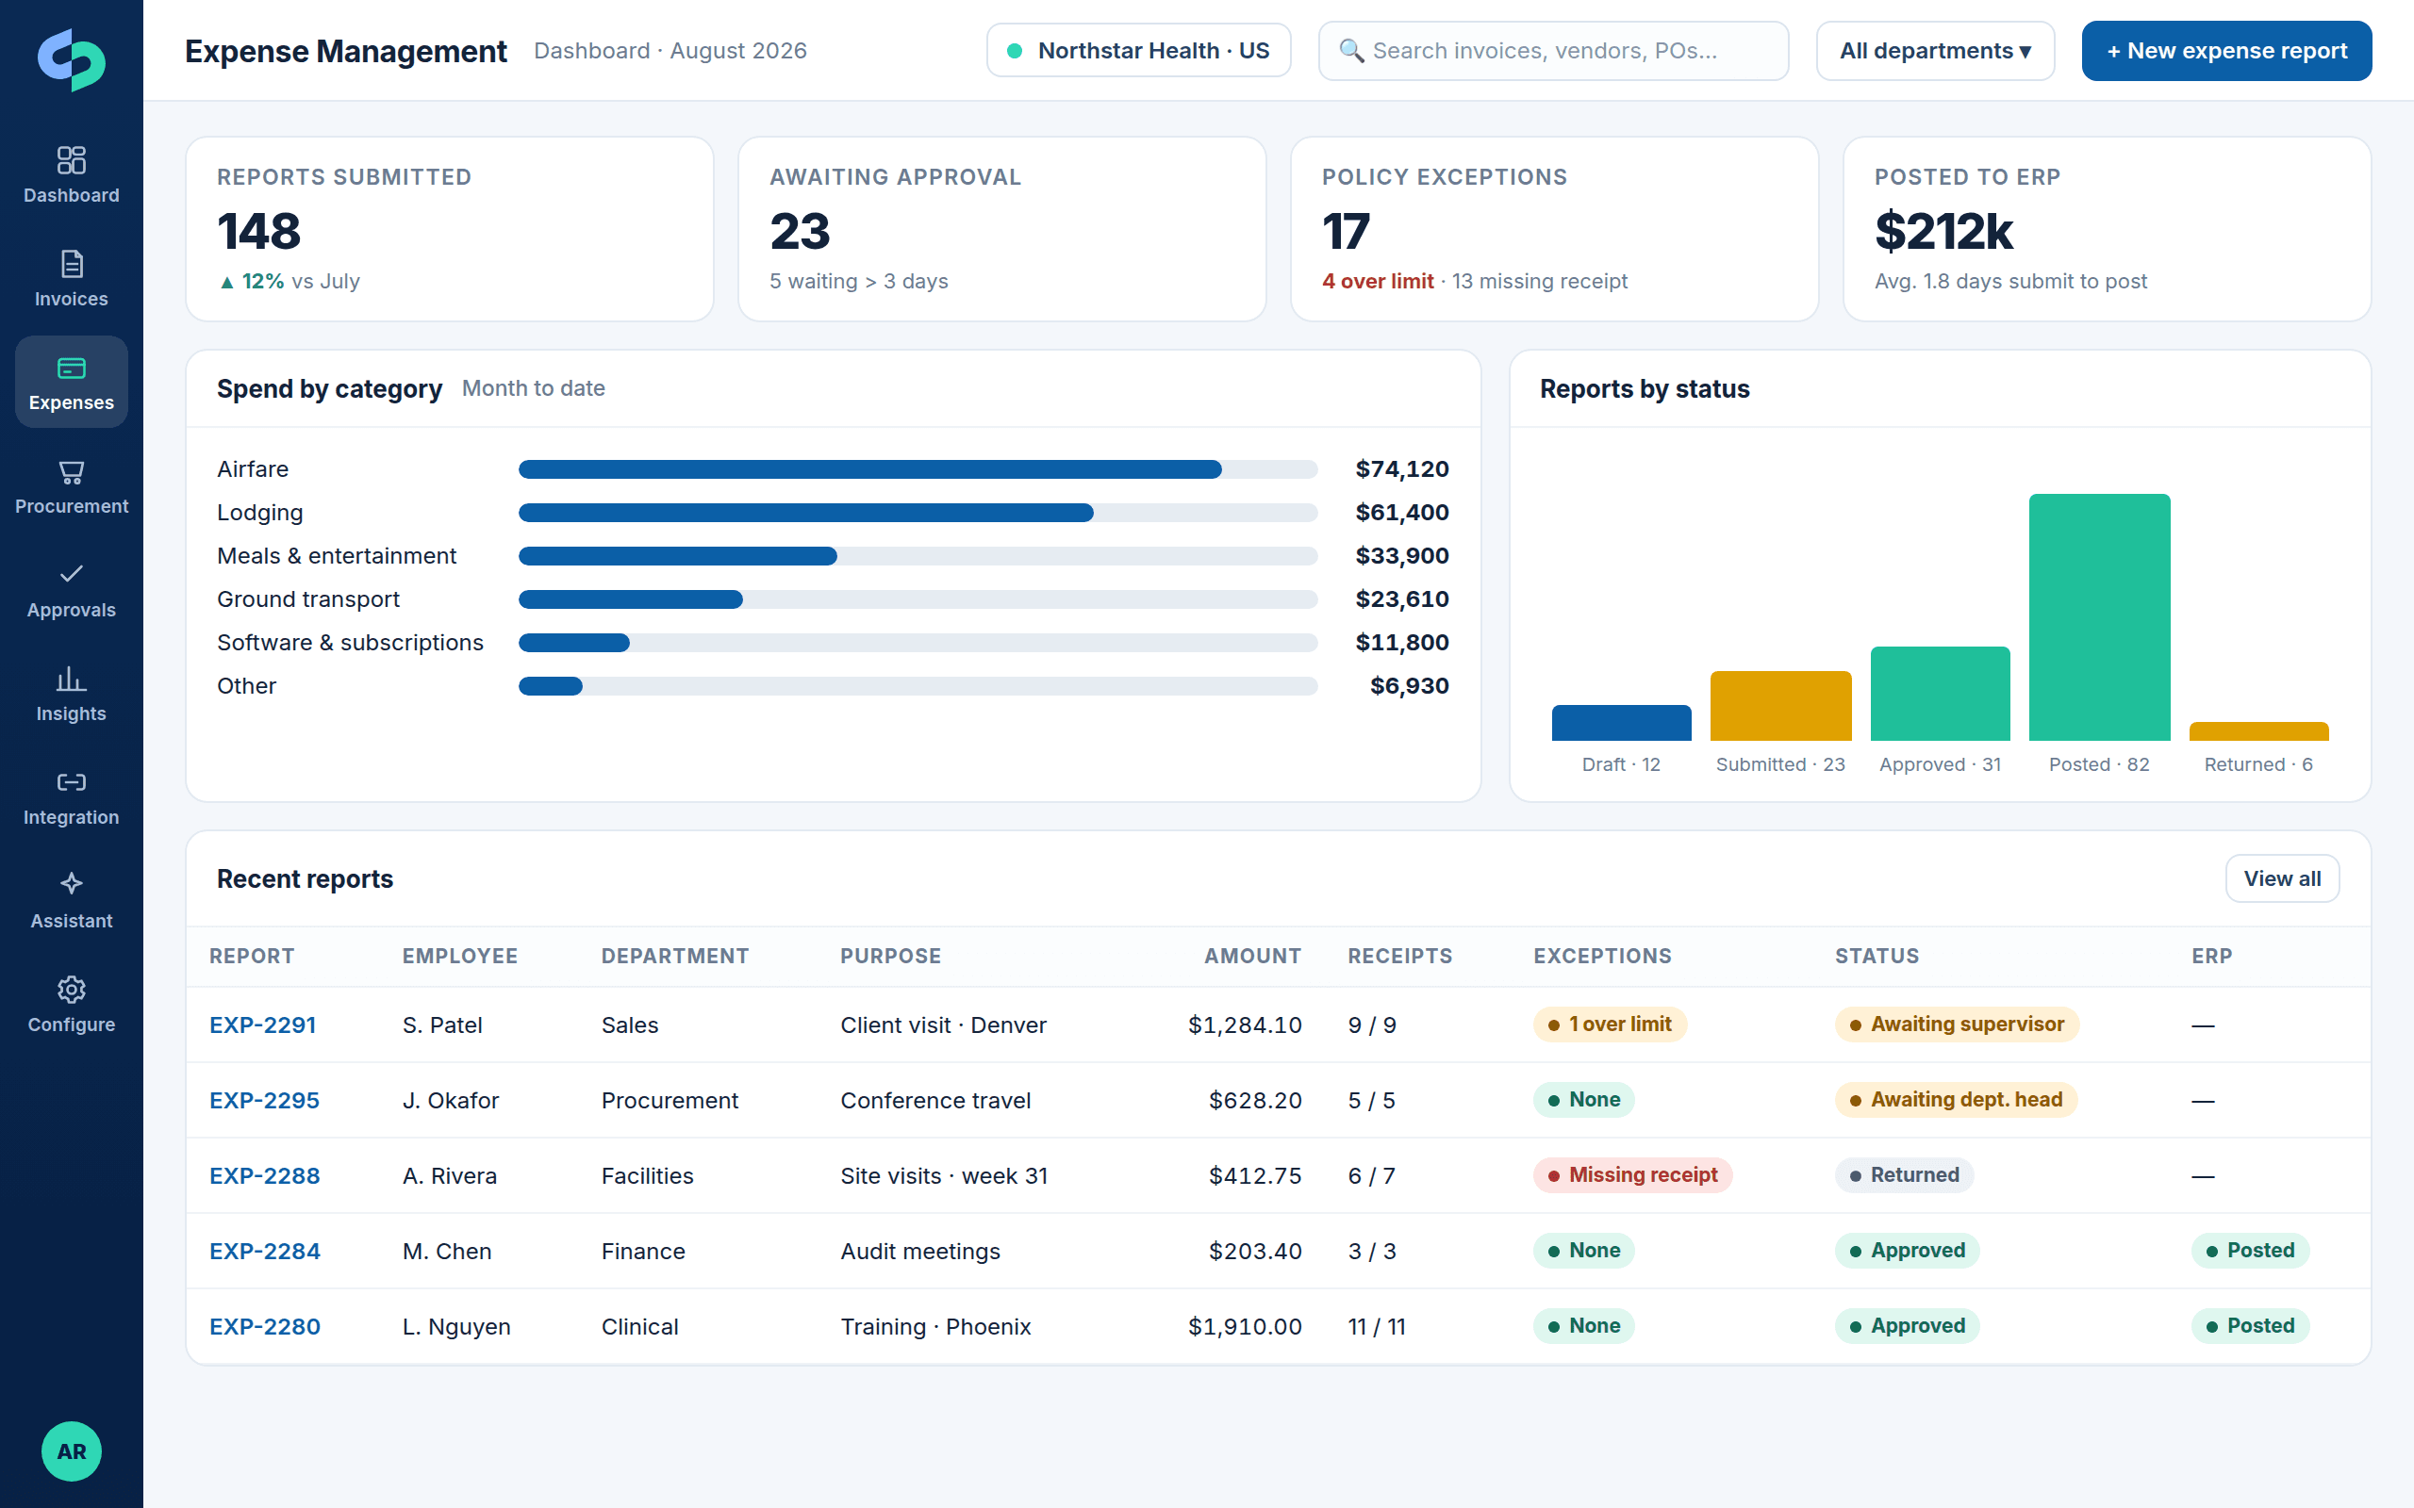Click View all recent reports
Image resolution: width=2414 pixels, height=1508 pixels.
2281,878
